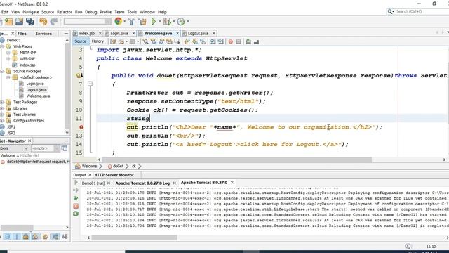Jump to next bookmark icon

click(195, 42)
